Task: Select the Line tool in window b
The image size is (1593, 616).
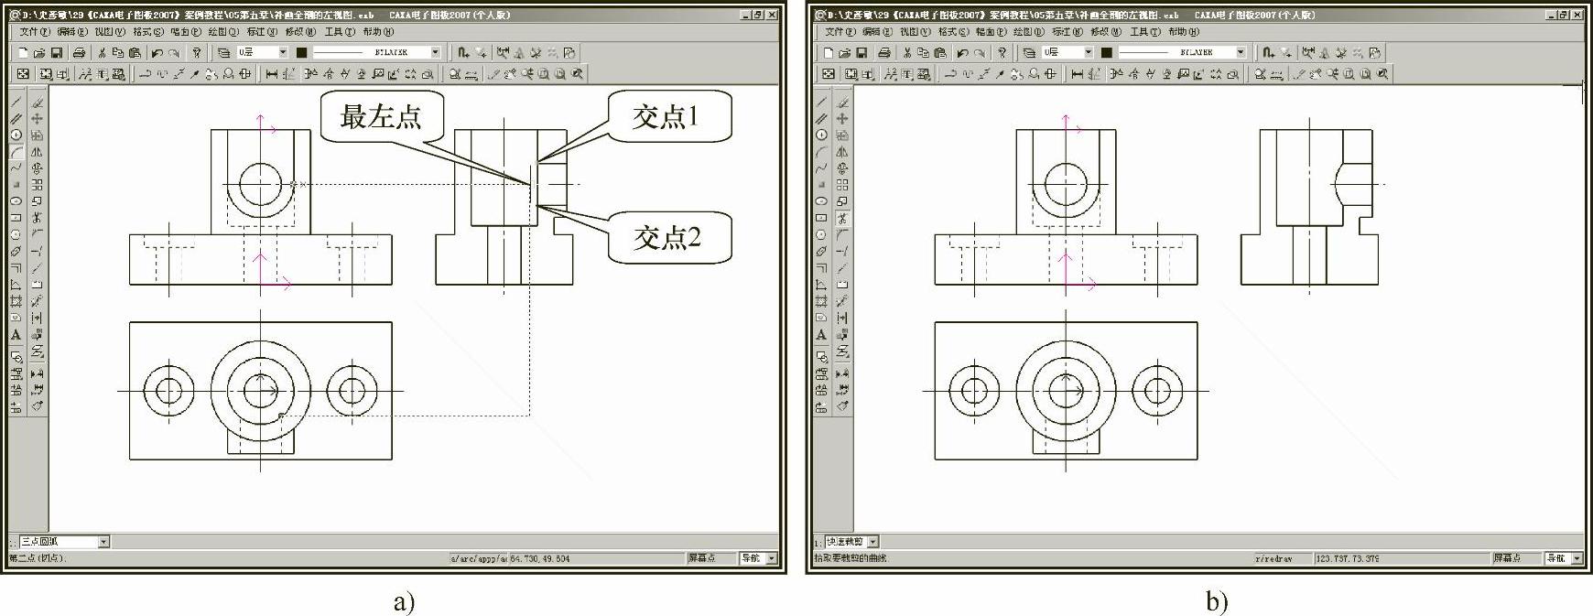Action: (821, 102)
